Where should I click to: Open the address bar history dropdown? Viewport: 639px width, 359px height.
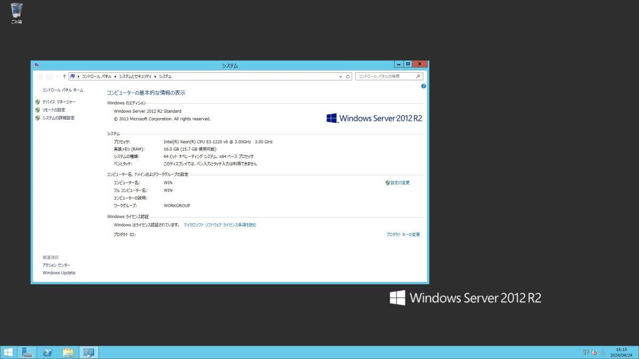341,77
